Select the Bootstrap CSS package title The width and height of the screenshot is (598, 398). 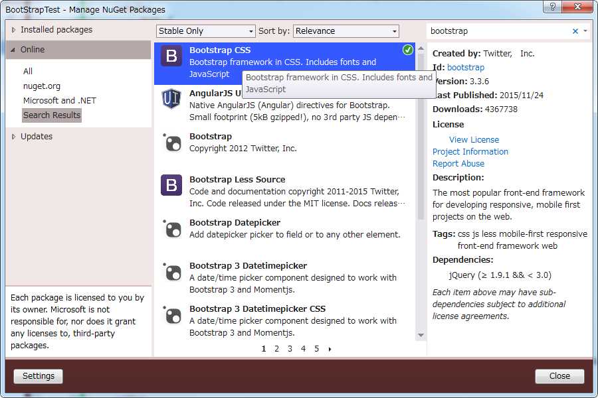pos(220,50)
